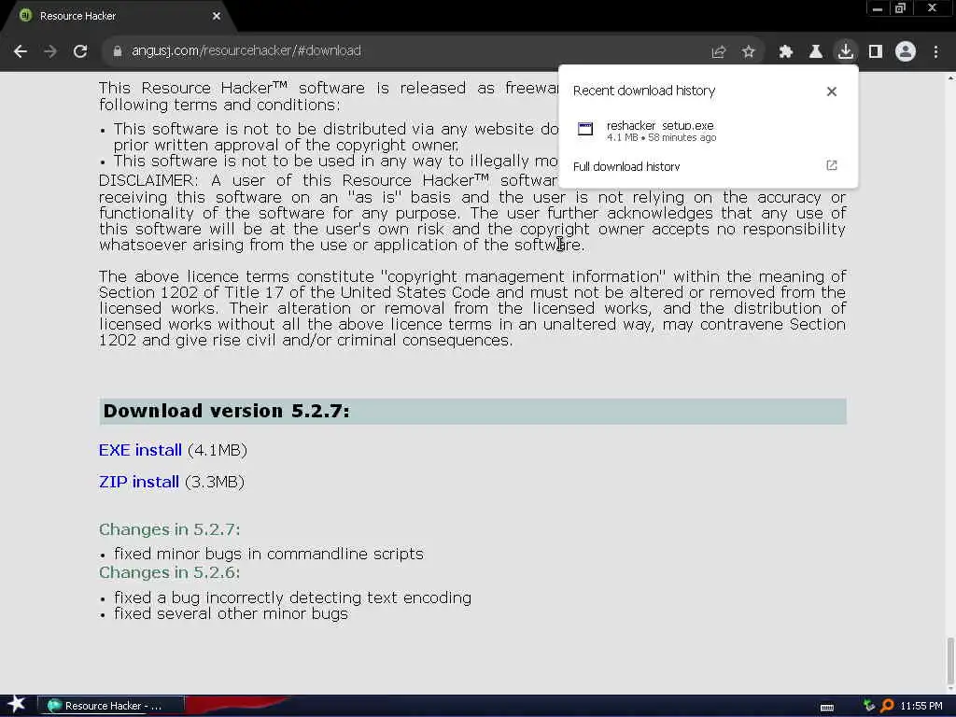Click the Changes in 5.2.7 heading
Viewport: 956px width, 717px height.
[170, 529]
